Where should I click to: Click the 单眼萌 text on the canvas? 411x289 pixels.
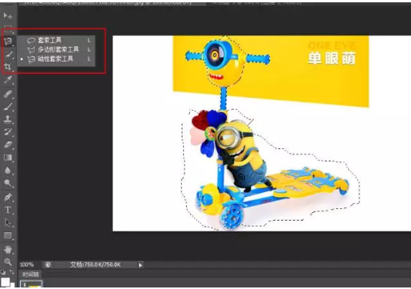pyautogui.click(x=332, y=58)
